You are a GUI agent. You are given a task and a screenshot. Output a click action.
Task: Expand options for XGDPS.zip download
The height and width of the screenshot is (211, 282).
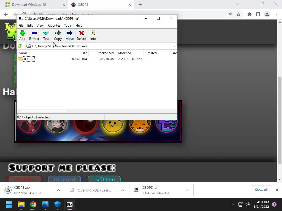59,190
